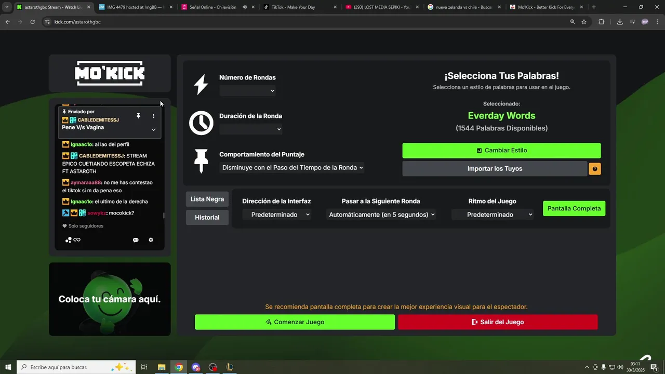Open Ritmo del Juego dropdown
Image resolution: width=665 pixels, height=374 pixels.
[x=493, y=215]
